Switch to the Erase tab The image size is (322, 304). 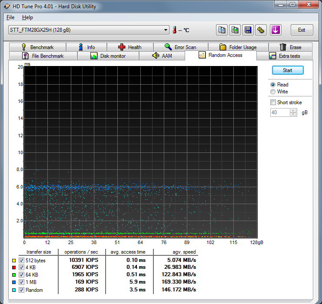290,47
